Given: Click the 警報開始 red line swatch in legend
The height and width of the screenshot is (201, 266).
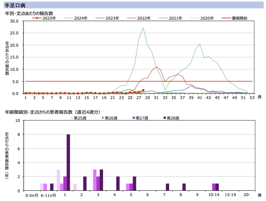Looking at the screenshot, I should coord(226,18).
